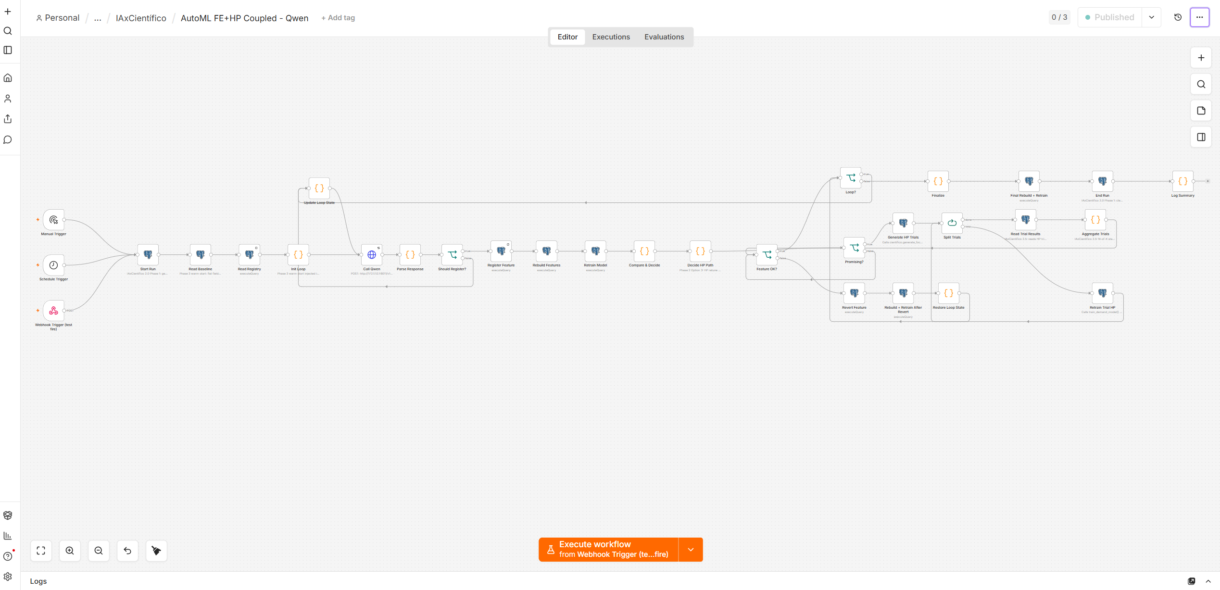
Task: Select the Start Run Postgres node
Action: [x=148, y=255]
